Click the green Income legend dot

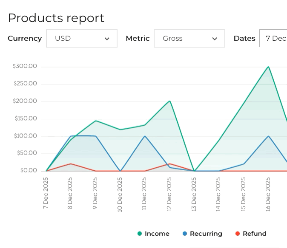(140, 234)
